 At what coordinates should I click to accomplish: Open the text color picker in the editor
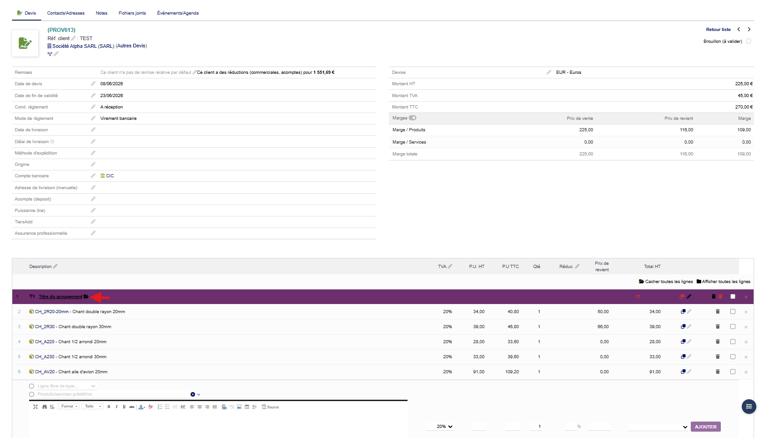[x=142, y=407]
